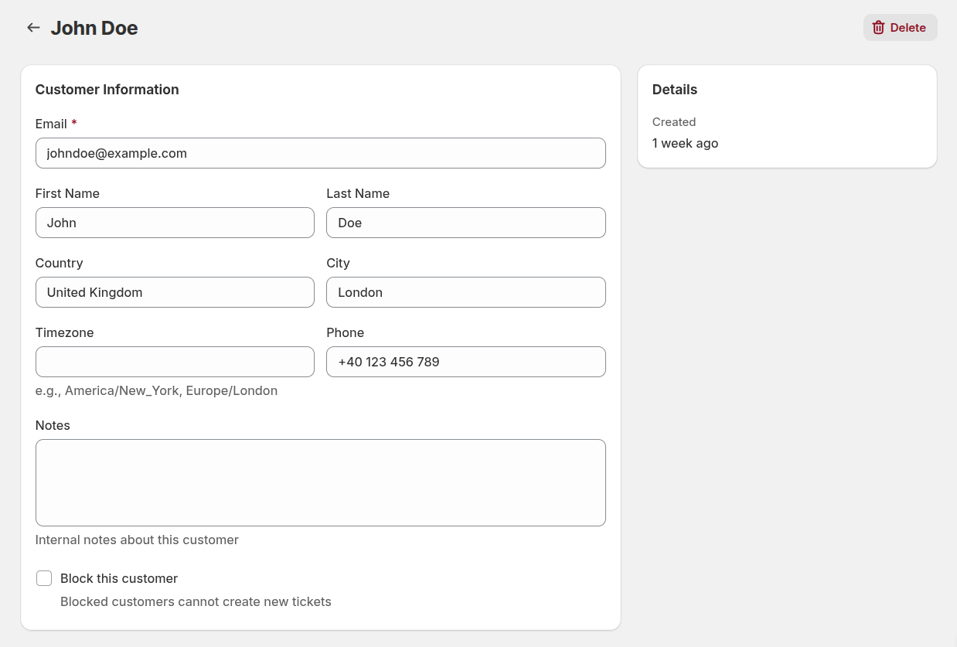Click the "1 week ago" created timestamp
Screen dimensions: 957x647
click(x=685, y=143)
